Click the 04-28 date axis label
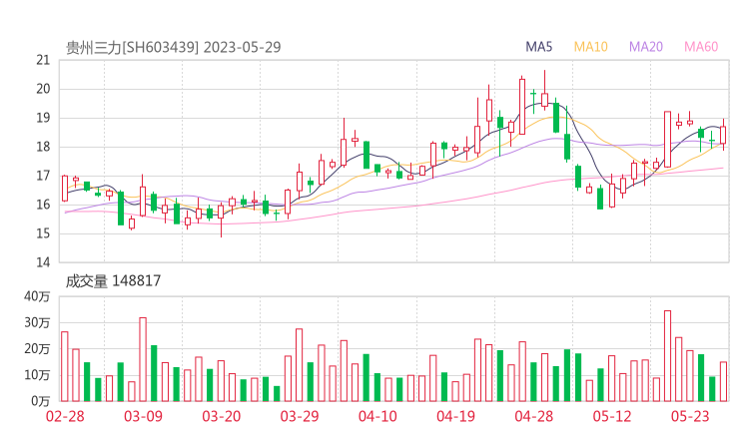The image size is (739, 439). coord(534,416)
